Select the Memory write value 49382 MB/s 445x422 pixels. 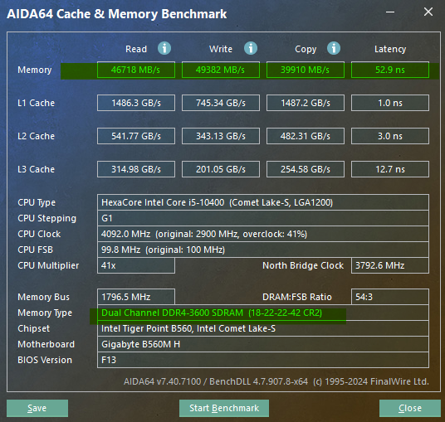coord(221,70)
